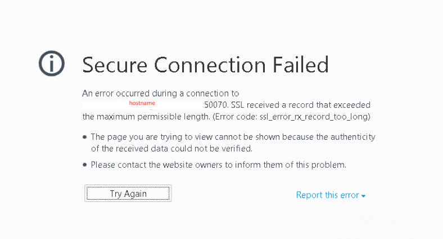Click the 'Please contact the website owners' sentence
Screen dimensions: 443x239
point(169,165)
